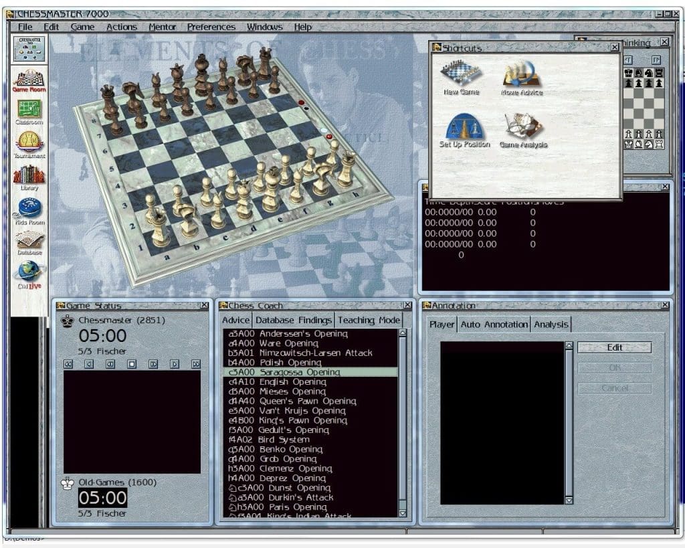Open the Teaching Mode tab
Image resolution: width=685 pixels, height=548 pixels.
tap(369, 320)
